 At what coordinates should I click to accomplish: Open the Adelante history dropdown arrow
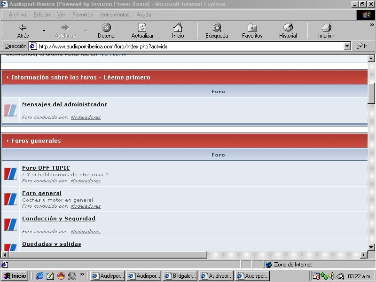[86, 31]
